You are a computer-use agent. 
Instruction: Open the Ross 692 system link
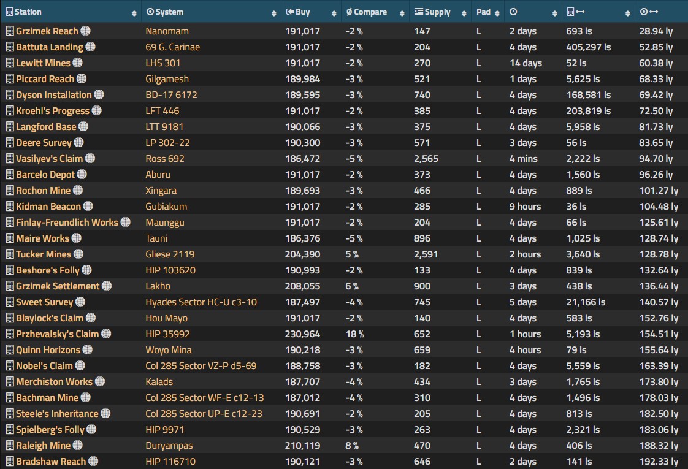click(x=165, y=158)
